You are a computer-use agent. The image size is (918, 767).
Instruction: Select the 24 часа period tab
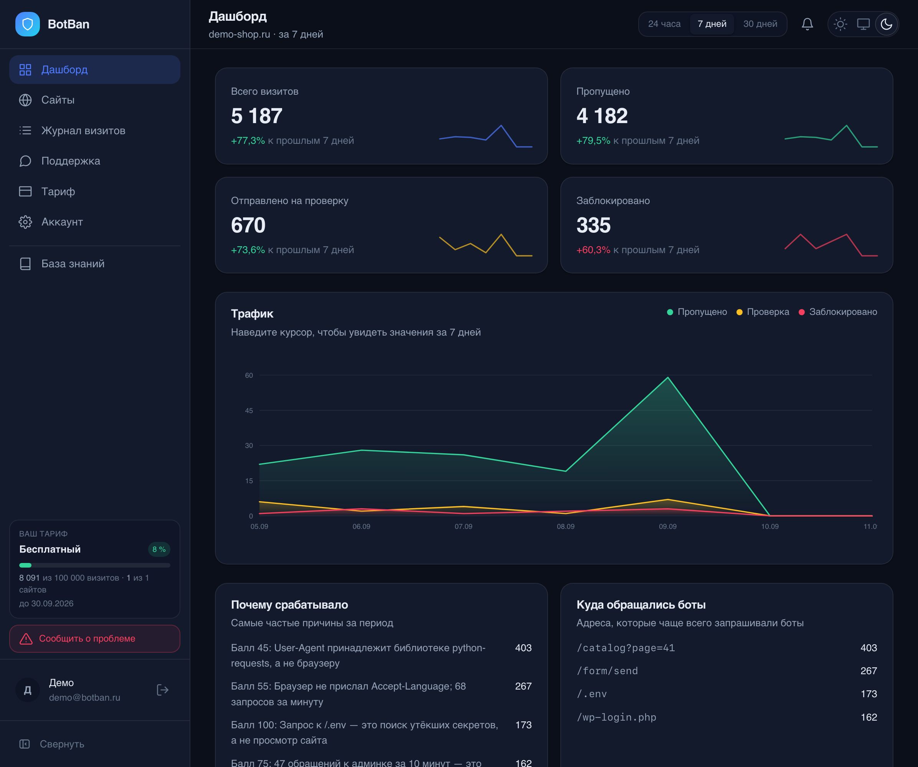[x=664, y=24]
